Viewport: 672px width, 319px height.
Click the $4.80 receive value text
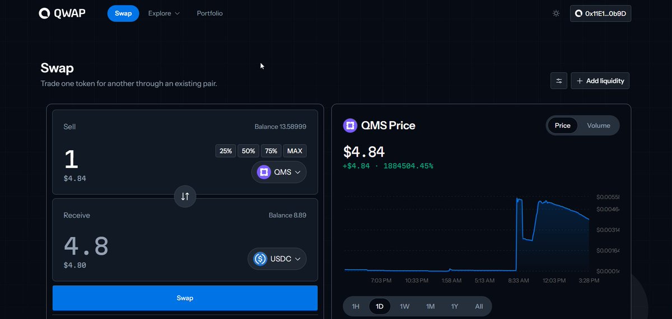click(75, 265)
